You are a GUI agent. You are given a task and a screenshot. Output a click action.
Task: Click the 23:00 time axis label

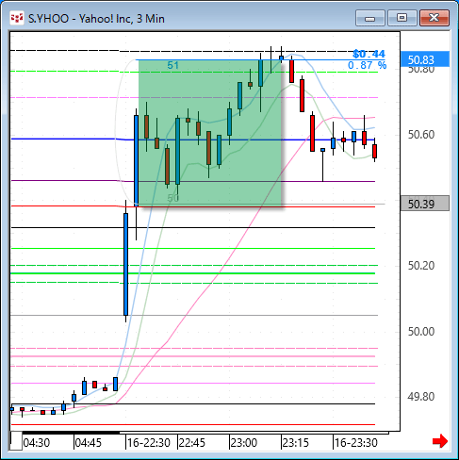(x=244, y=443)
